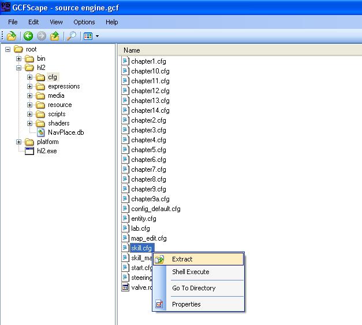This screenshot has width=362, height=325.
Task: Select chapter2.cfg in file list
Action: [148, 120]
